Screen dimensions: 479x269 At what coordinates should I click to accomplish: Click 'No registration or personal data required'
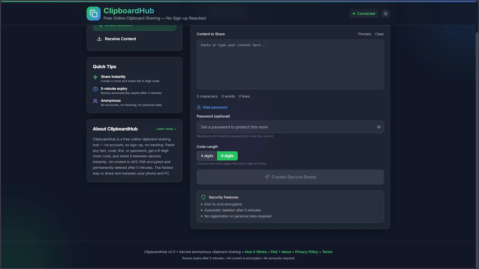238,216
